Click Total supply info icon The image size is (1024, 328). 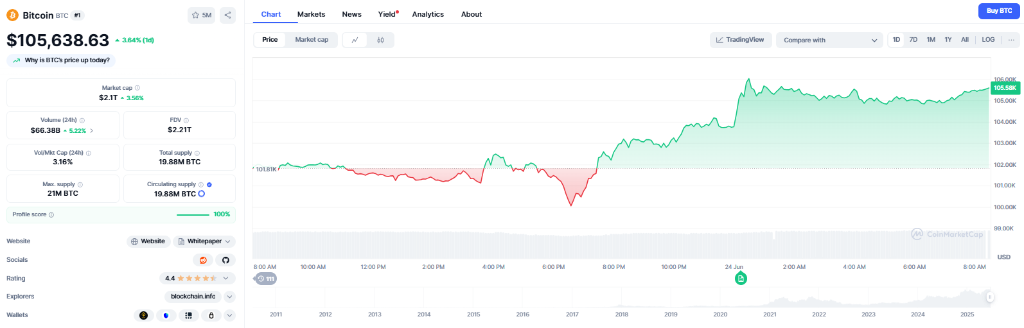[x=197, y=153]
